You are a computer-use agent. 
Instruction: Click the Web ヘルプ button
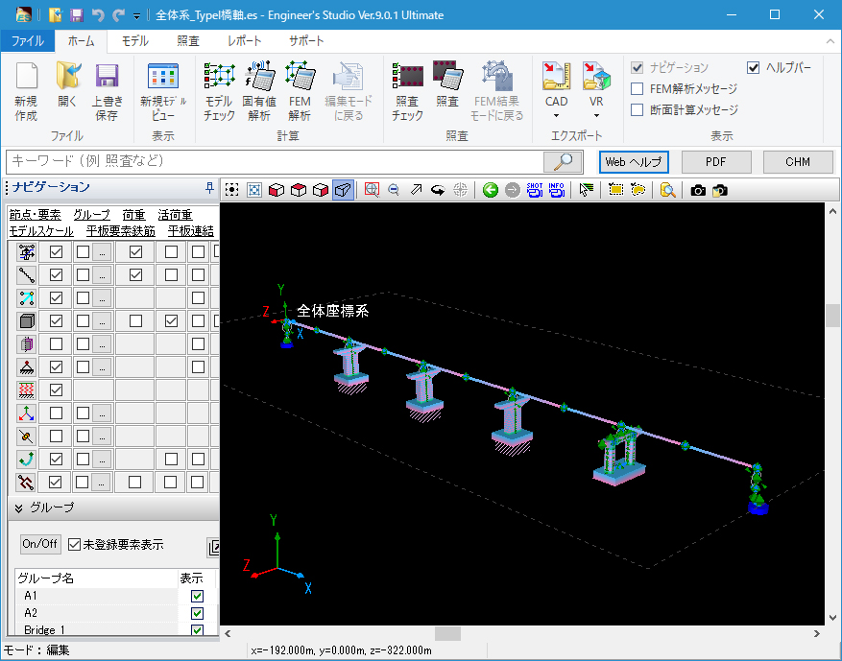pyautogui.click(x=634, y=162)
